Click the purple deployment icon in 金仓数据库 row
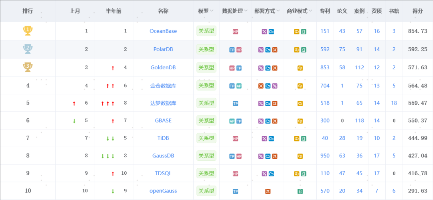 click(275, 86)
